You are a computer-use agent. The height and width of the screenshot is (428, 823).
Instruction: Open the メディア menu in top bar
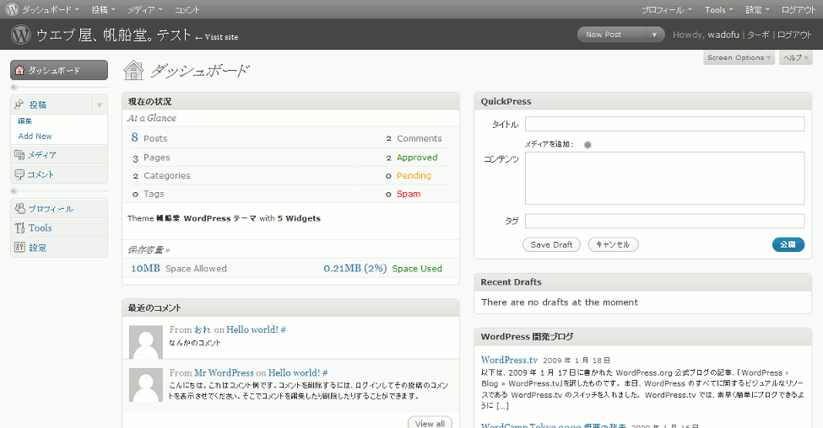145,9
